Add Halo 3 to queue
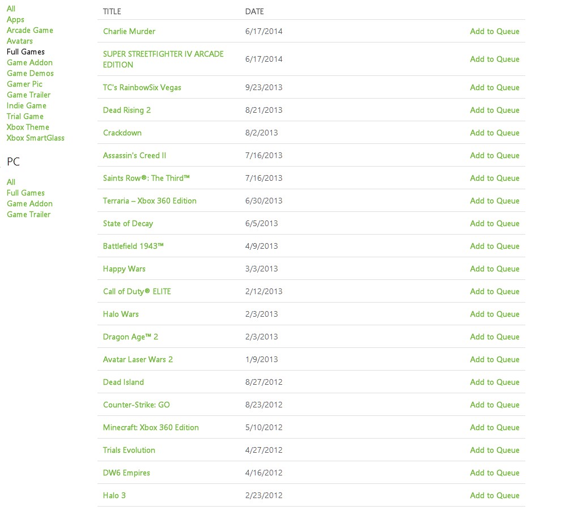Image resolution: width=570 pixels, height=510 pixels. pyautogui.click(x=495, y=495)
